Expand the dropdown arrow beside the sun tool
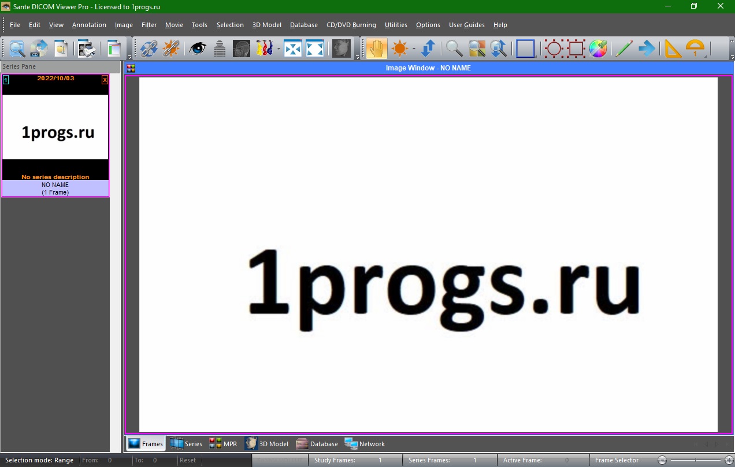The height and width of the screenshot is (467, 735). click(414, 49)
